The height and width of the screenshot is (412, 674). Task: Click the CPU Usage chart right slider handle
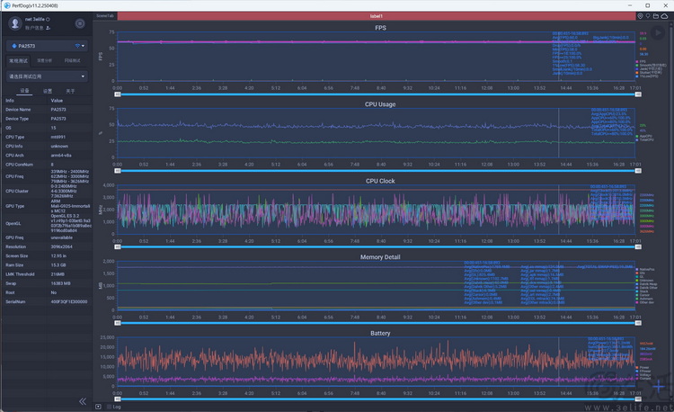[x=638, y=171]
